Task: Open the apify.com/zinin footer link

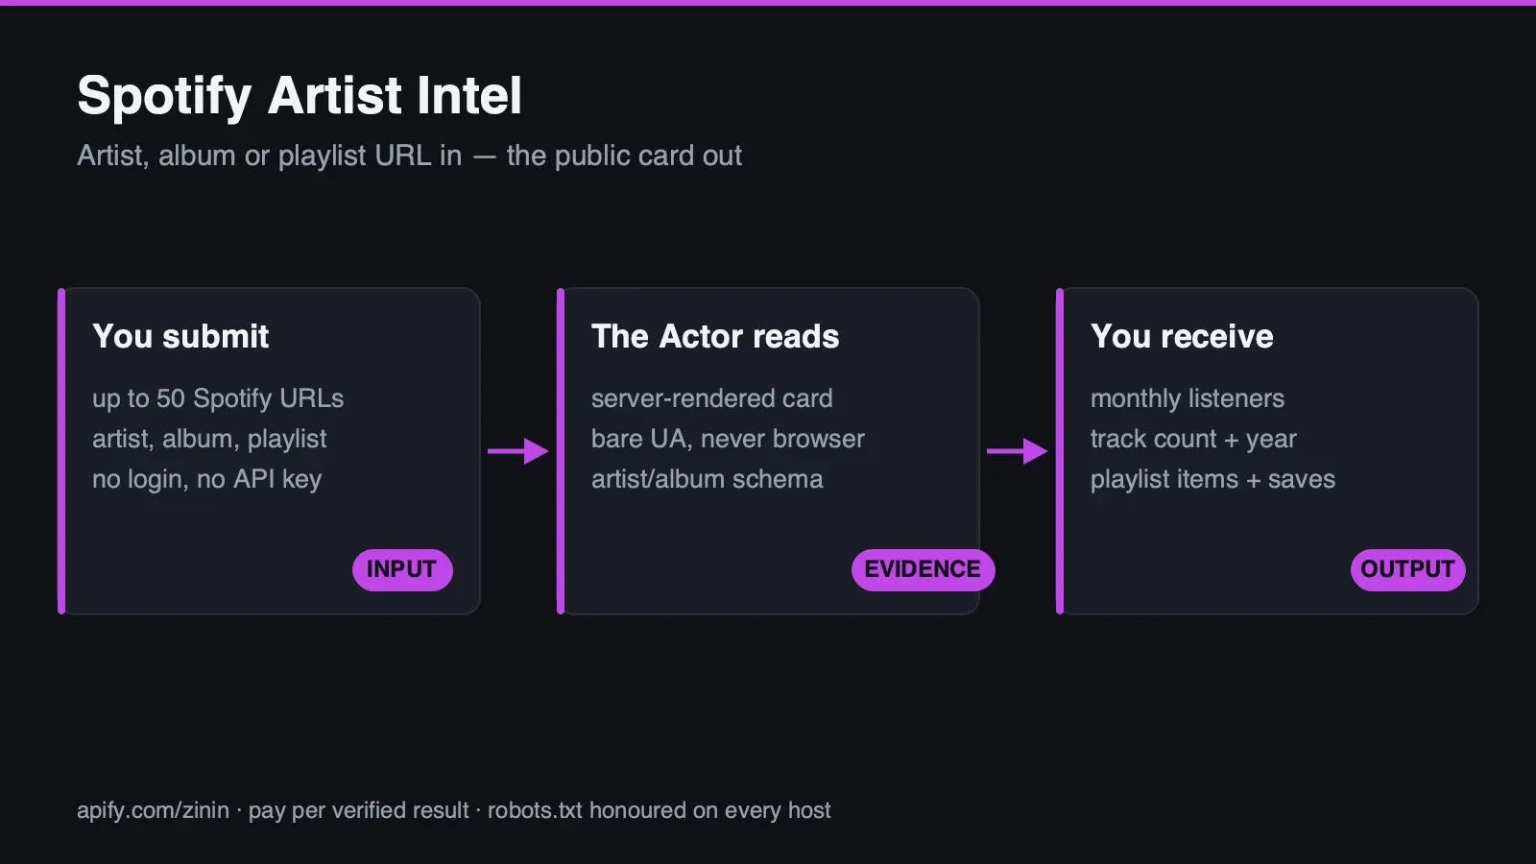Action: 153,810
